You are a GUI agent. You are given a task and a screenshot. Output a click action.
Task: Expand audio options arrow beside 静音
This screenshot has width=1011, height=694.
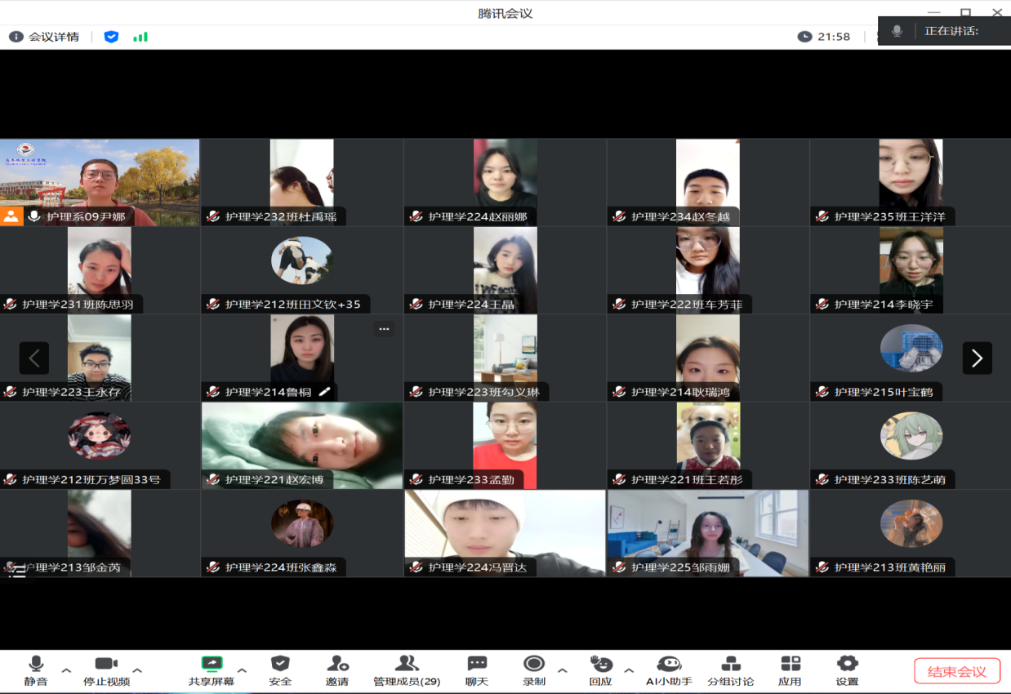coord(67,670)
